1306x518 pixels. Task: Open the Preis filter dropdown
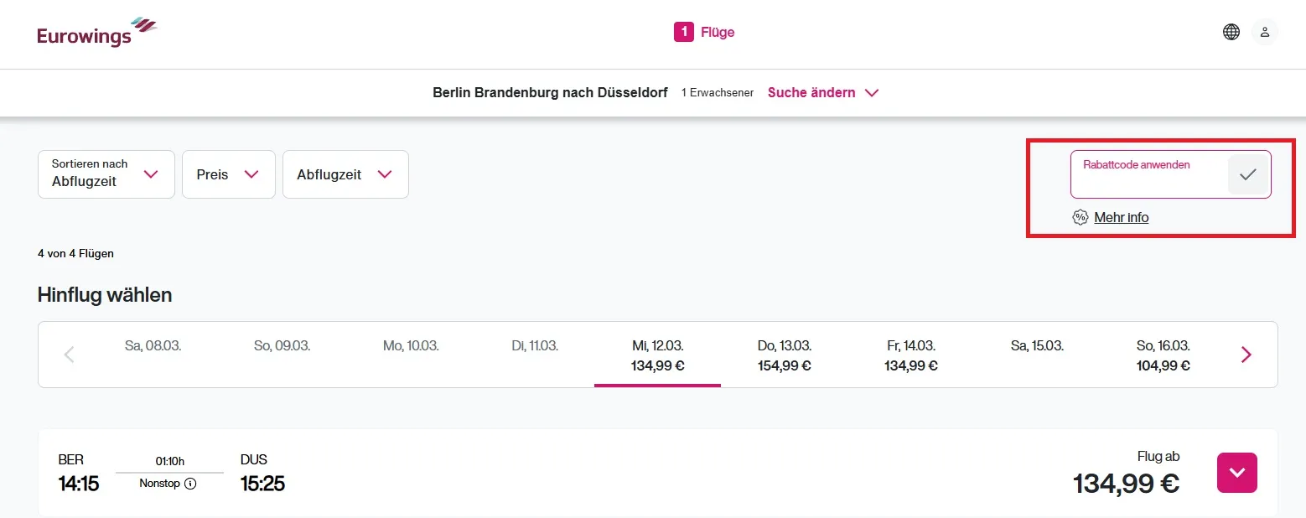click(228, 174)
